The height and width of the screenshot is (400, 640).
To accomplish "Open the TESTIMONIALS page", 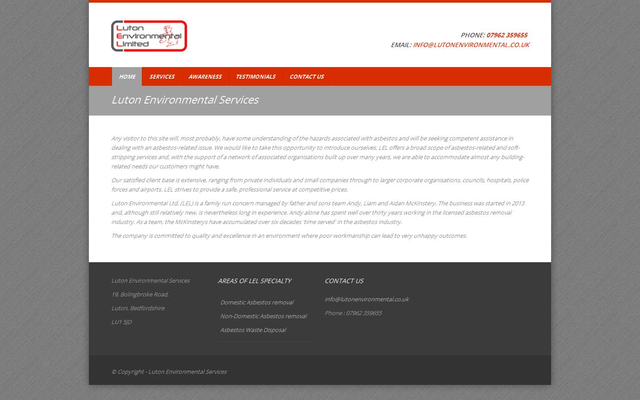I will coord(256,76).
